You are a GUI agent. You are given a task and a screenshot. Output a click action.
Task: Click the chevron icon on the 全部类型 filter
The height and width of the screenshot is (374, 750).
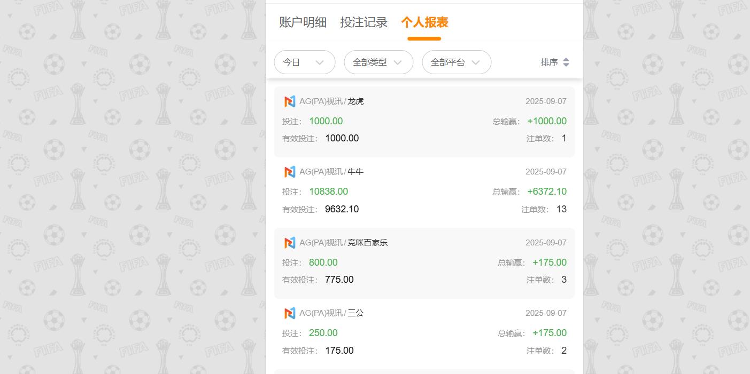[398, 62]
